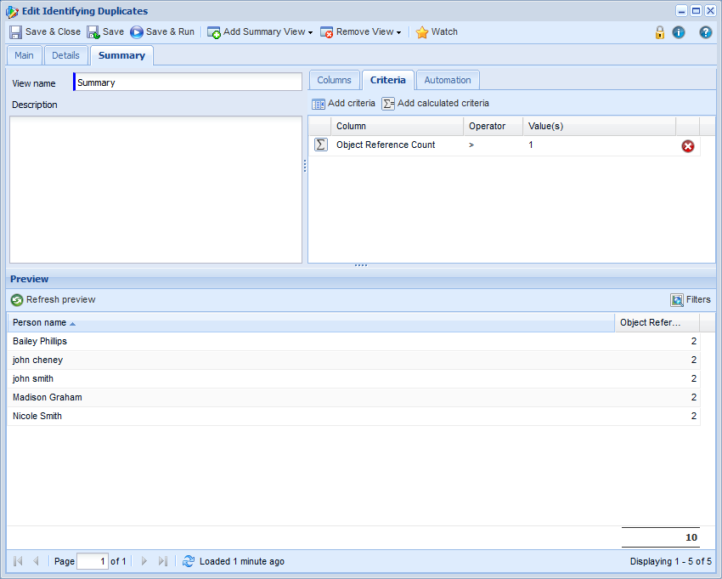Viewport: 722px width, 579px height.
Task: Click the criteria value 1 cell
Action: 599,145
